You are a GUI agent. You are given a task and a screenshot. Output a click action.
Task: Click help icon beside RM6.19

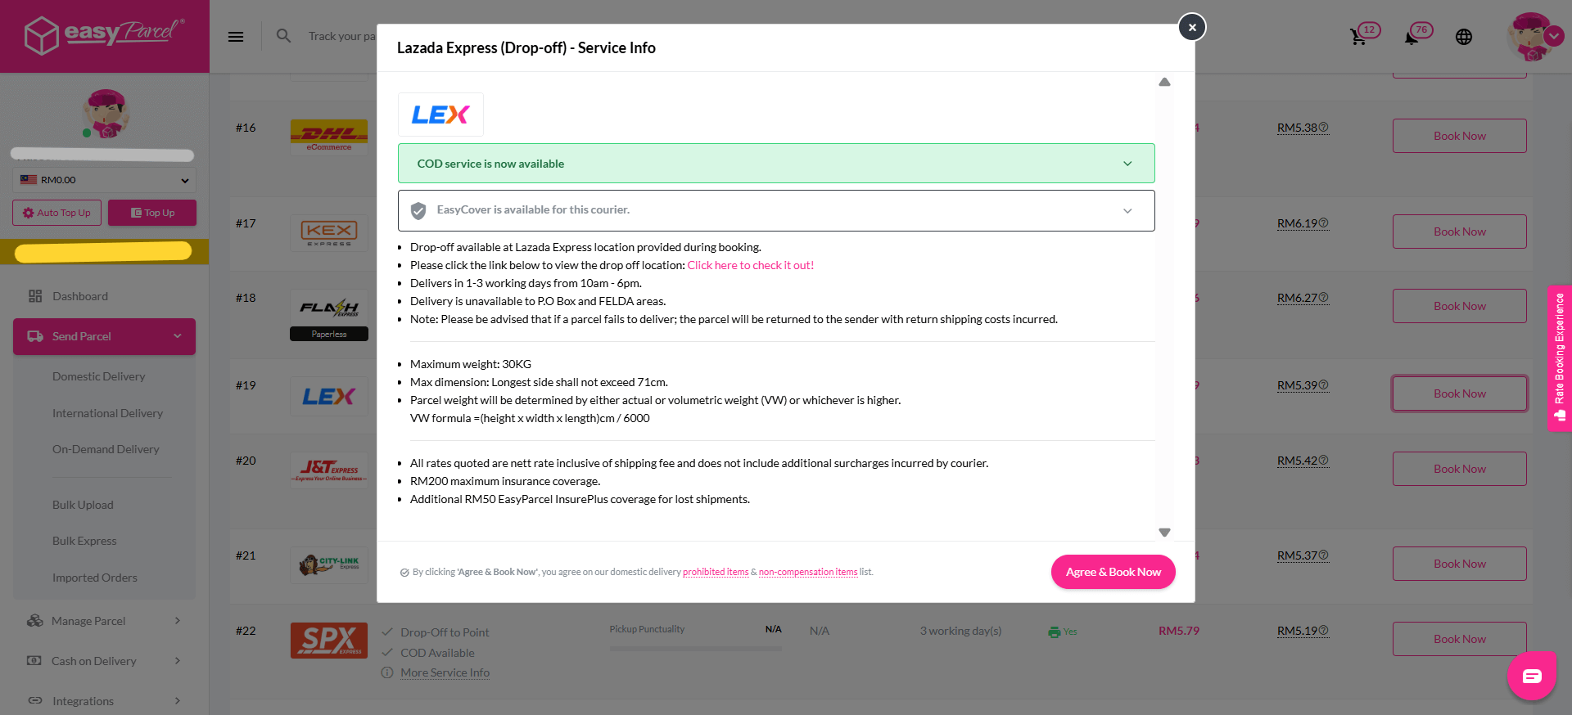pos(1324,223)
